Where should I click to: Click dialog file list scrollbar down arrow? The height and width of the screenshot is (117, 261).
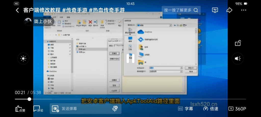coord(196,64)
